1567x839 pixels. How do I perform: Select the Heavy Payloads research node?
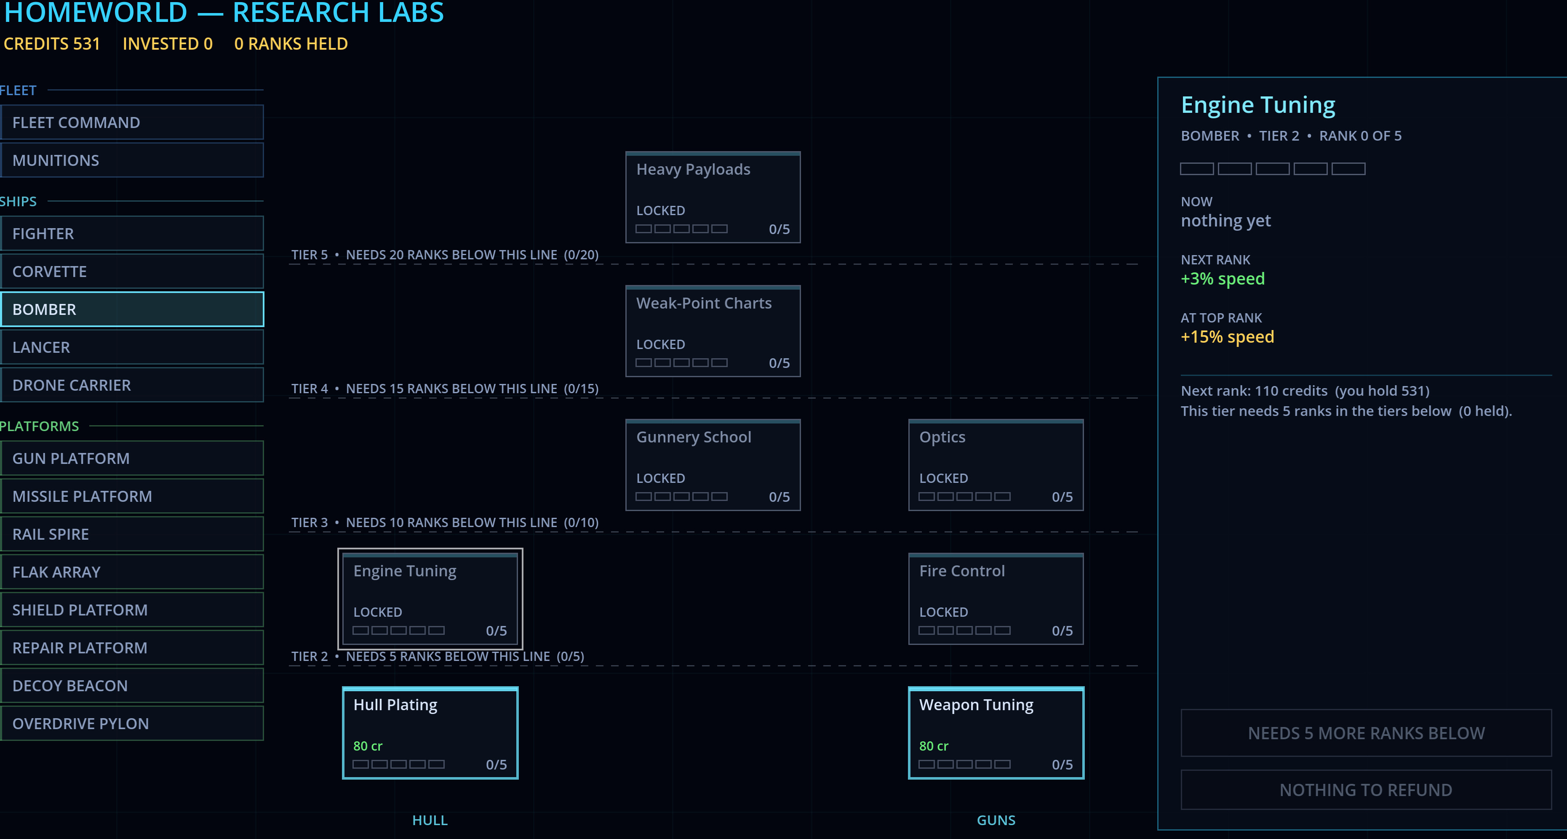point(713,197)
